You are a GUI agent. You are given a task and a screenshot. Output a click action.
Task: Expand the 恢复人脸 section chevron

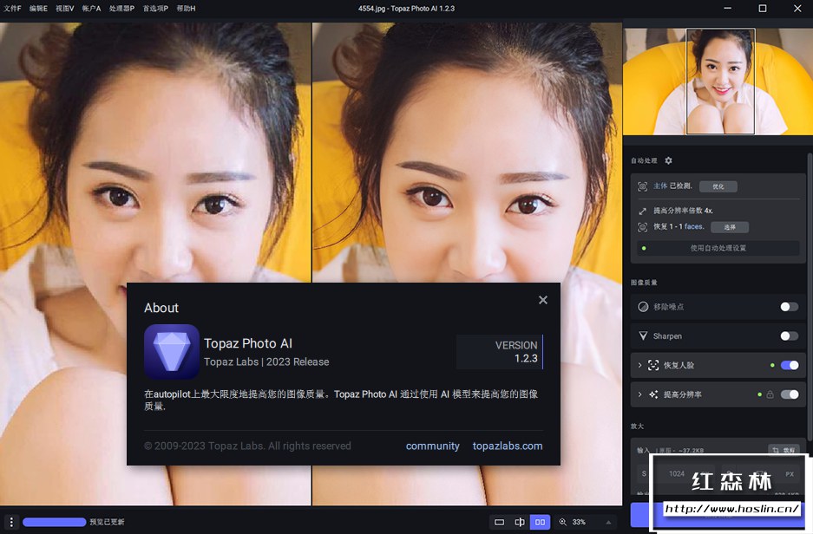[639, 365]
